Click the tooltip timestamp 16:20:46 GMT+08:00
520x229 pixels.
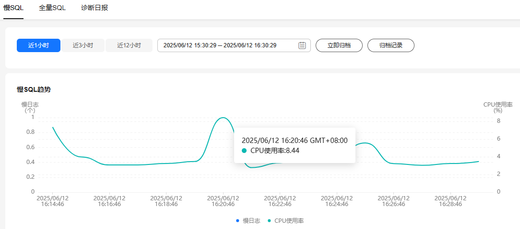pos(295,141)
